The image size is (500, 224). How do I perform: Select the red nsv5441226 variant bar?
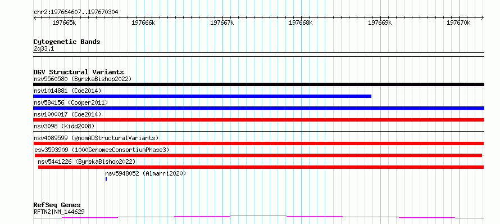[x=261, y=167]
